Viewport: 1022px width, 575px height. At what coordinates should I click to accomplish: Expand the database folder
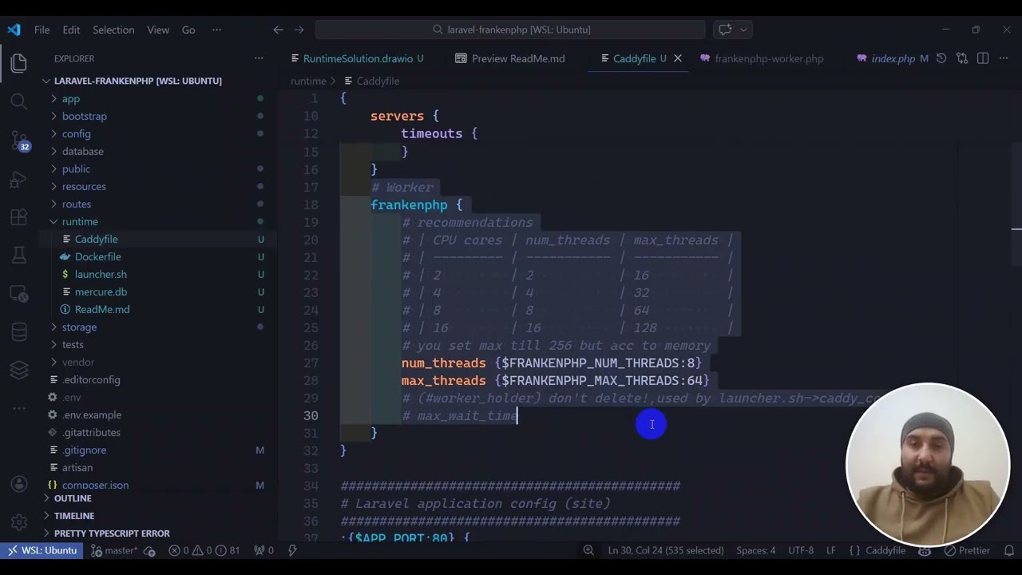[83, 151]
